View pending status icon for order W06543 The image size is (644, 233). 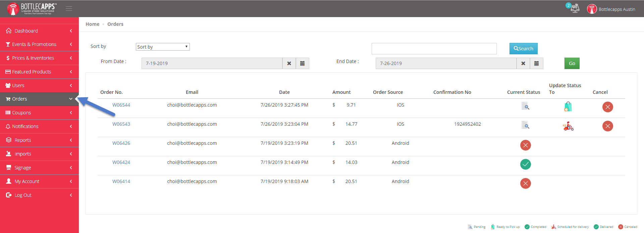click(x=525, y=126)
